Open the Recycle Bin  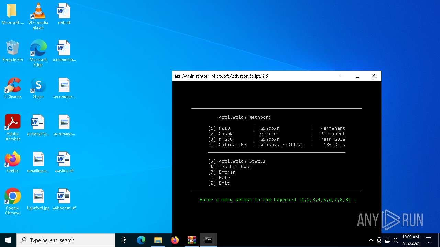point(12,51)
